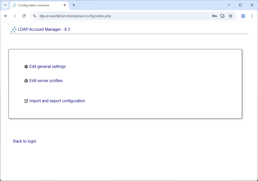Expand the tab search chevron
The width and height of the screenshot is (258, 181).
[5, 5]
